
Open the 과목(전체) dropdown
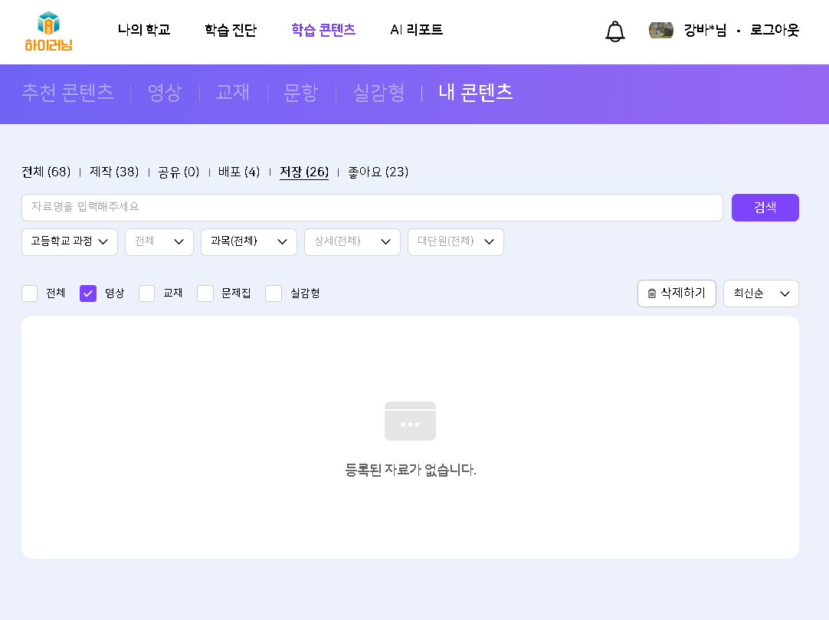point(249,242)
